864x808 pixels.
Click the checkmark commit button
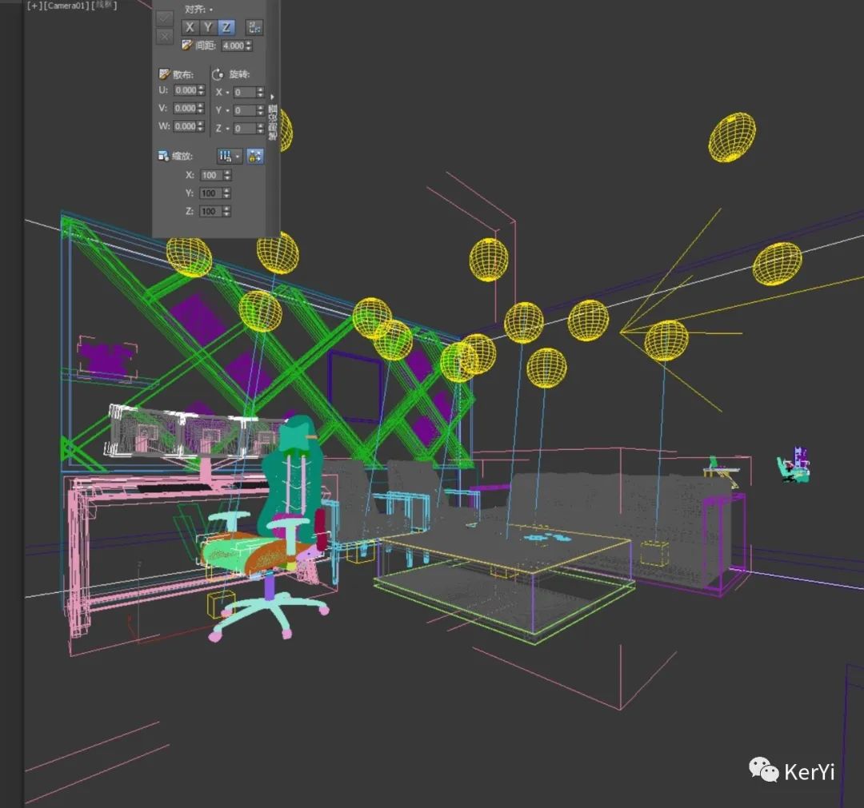pyautogui.click(x=164, y=18)
